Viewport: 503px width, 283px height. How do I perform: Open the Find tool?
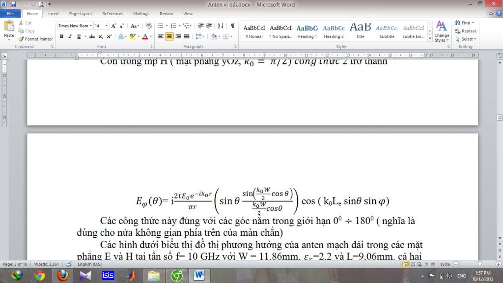pos(464,23)
